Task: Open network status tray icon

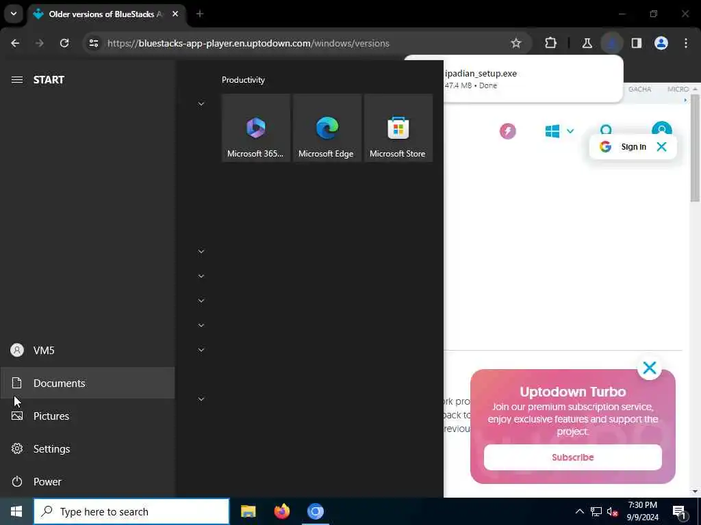Action: [596, 511]
